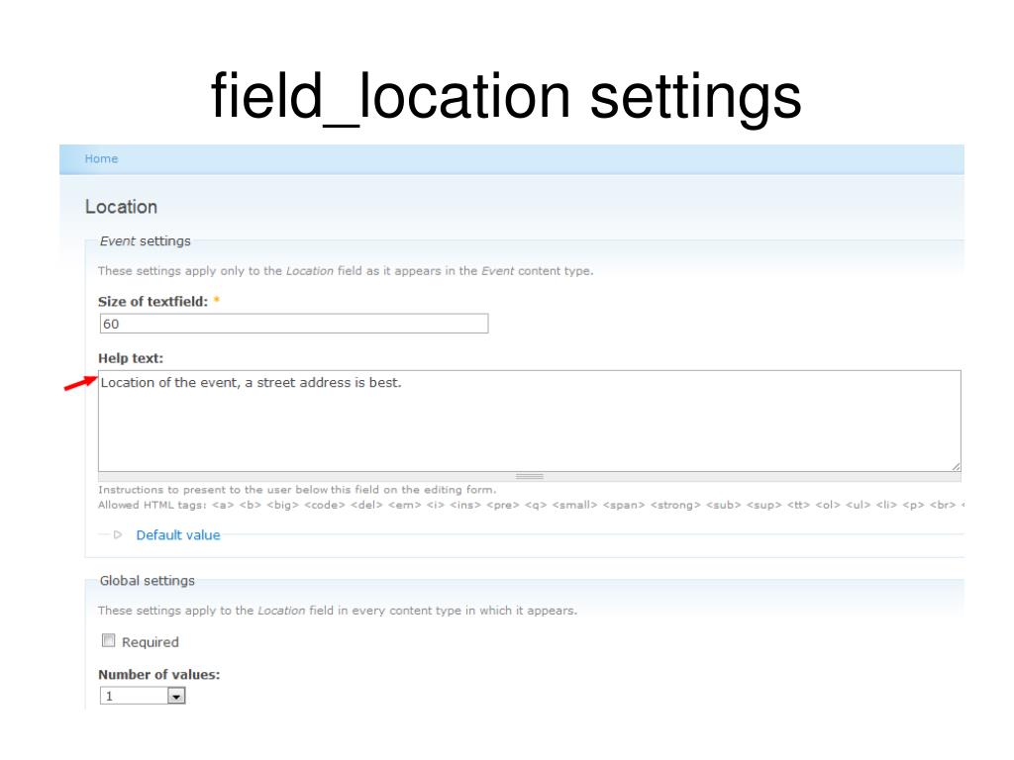1014x760 pixels.
Task: Click the Home breadcrumb link
Action: pyautogui.click(x=101, y=159)
